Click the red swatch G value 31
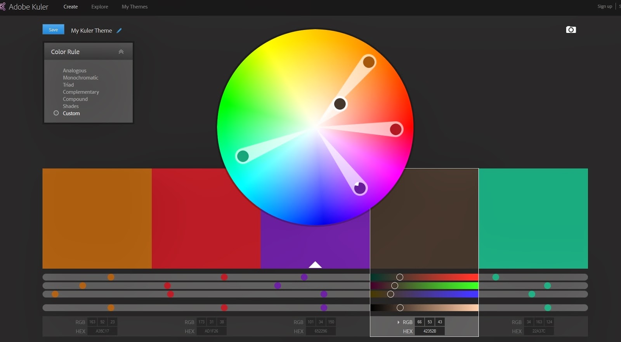The width and height of the screenshot is (621, 342). 212,322
